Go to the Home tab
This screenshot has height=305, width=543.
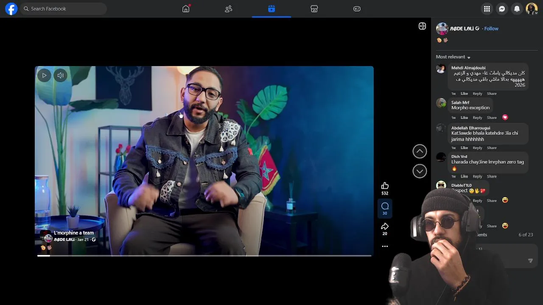[x=186, y=8]
